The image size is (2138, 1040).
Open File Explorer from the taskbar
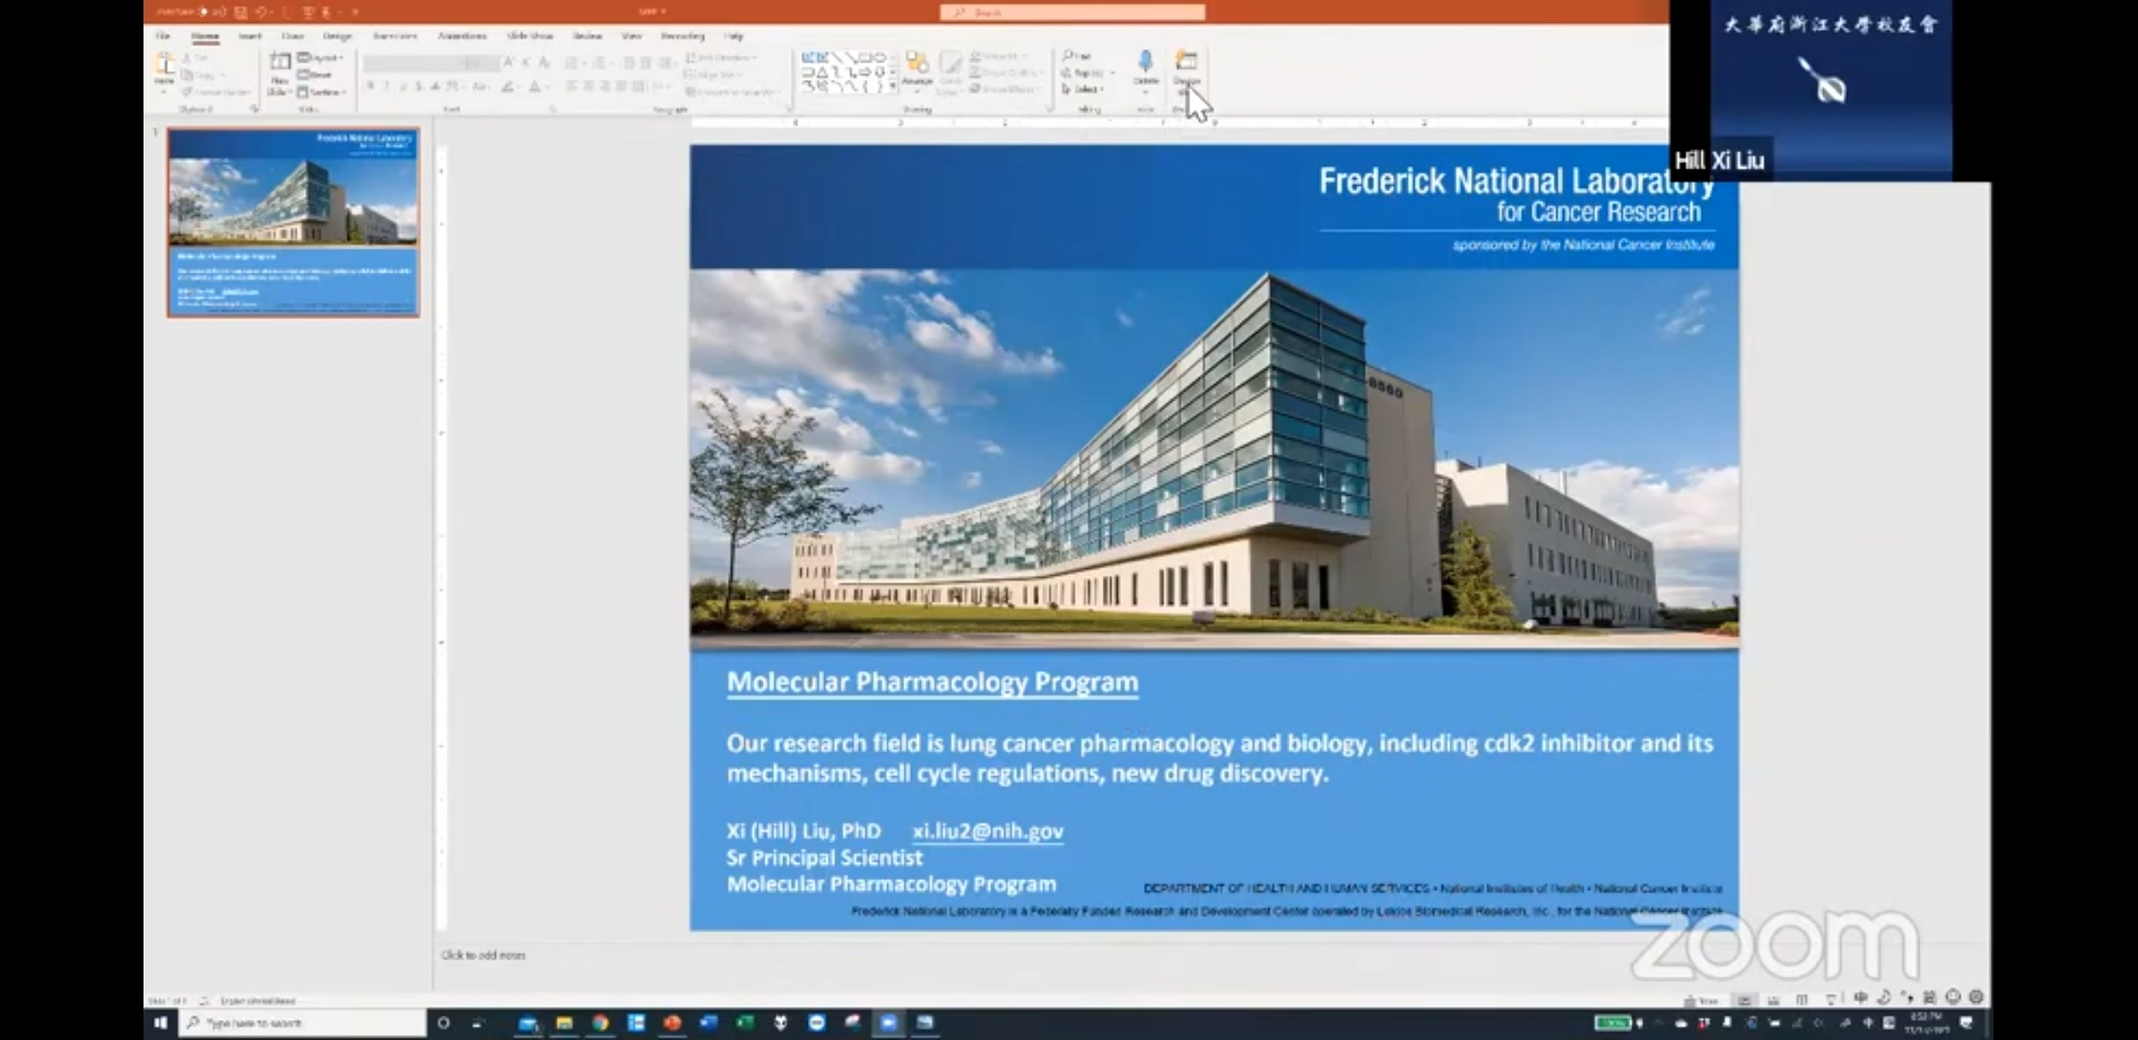[x=564, y=1023]
